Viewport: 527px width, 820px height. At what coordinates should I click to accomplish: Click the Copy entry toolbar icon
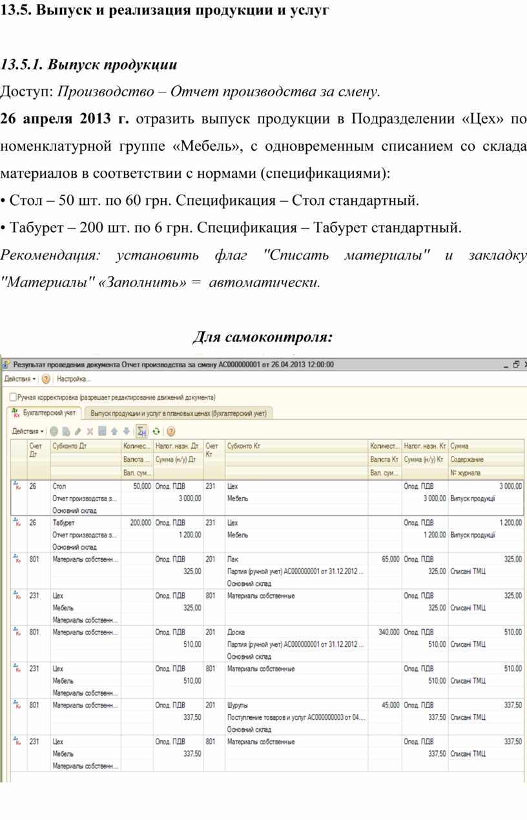click(x=66, y=431)
